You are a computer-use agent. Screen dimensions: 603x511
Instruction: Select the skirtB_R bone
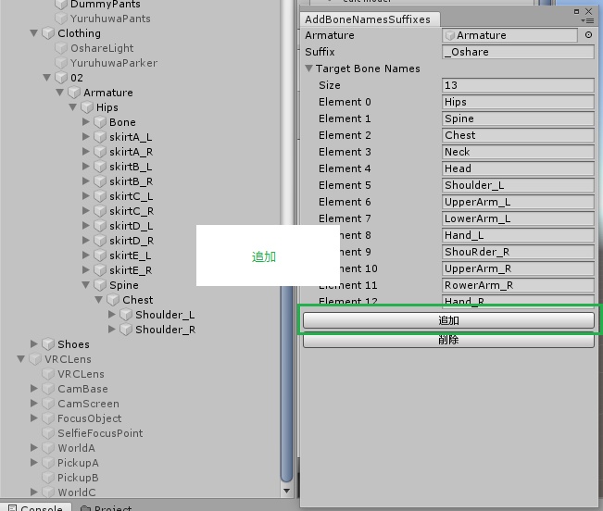point(132,181)
